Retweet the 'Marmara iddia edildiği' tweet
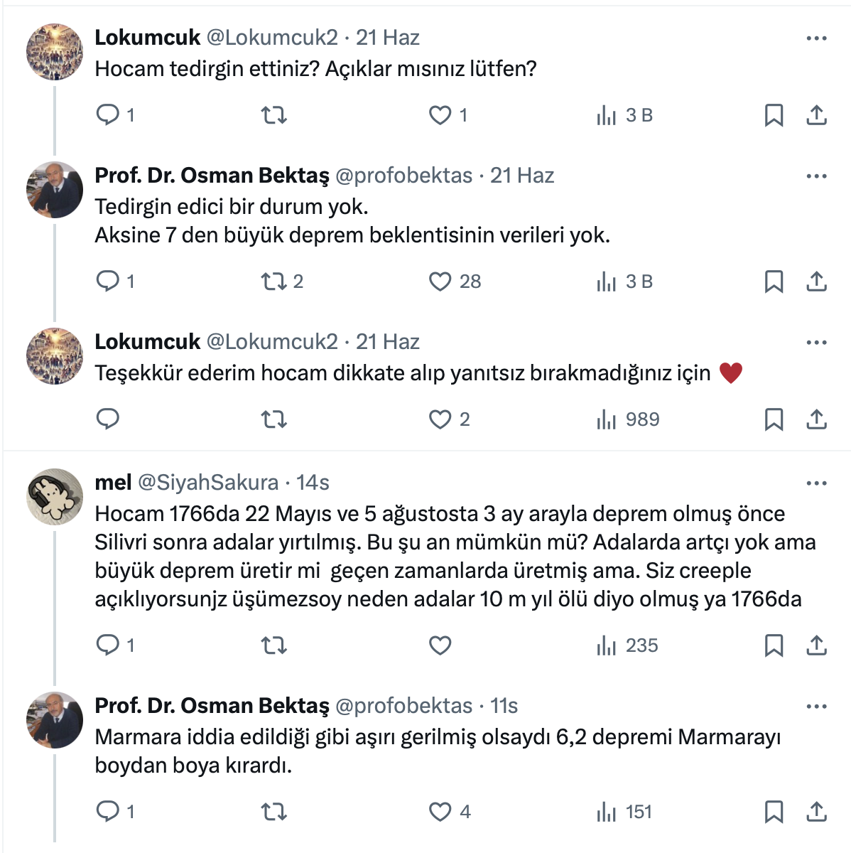The image size is (851, 853). 274,812
